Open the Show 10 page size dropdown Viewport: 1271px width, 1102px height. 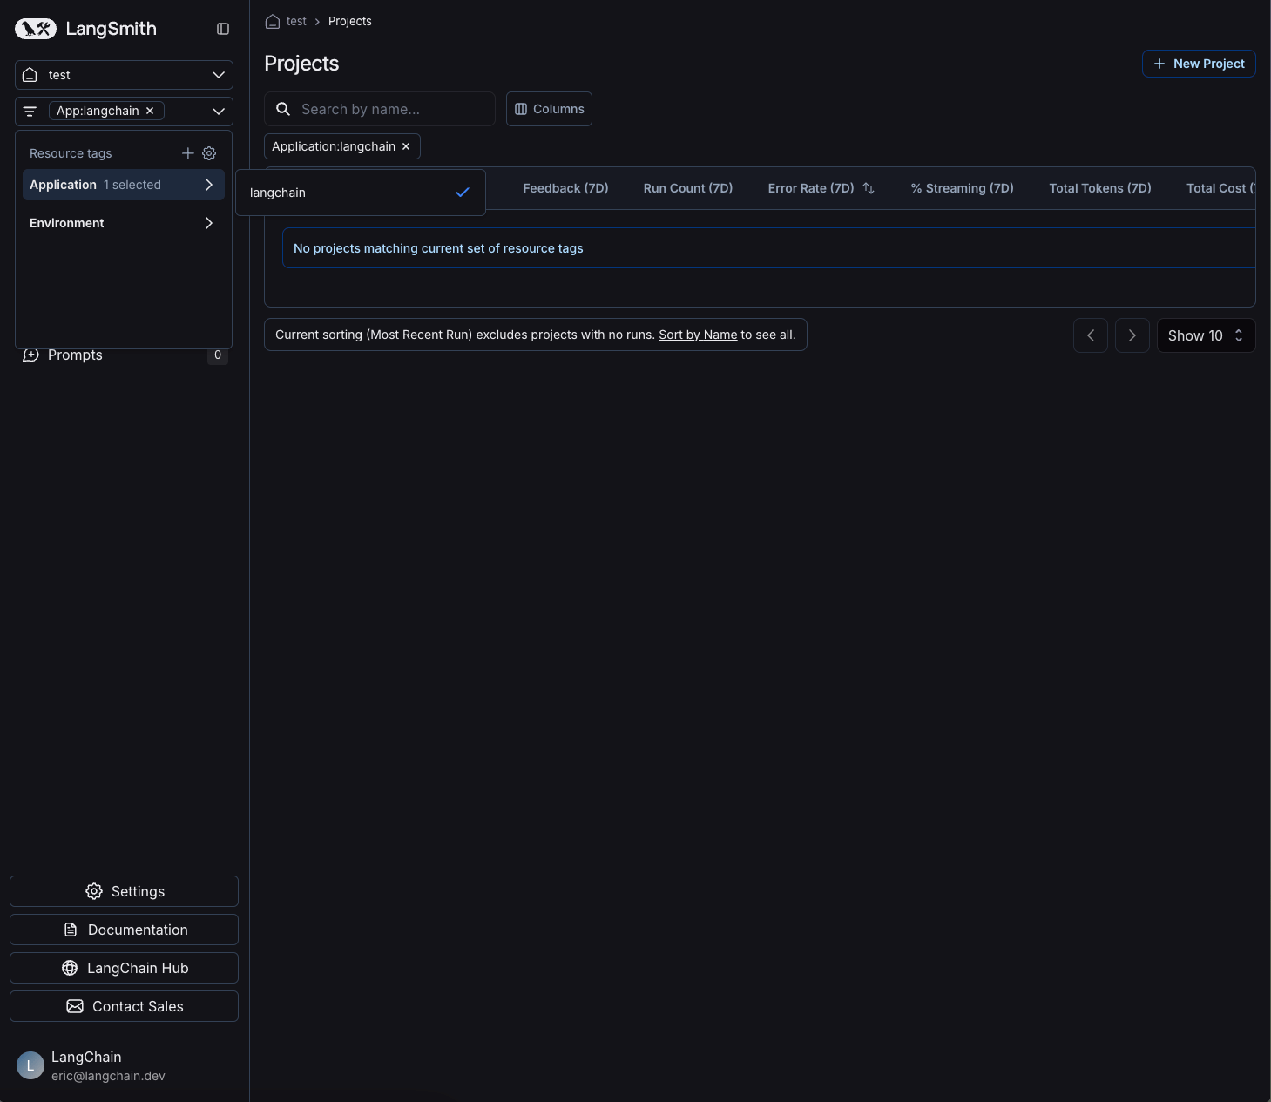coord(1206,335)
